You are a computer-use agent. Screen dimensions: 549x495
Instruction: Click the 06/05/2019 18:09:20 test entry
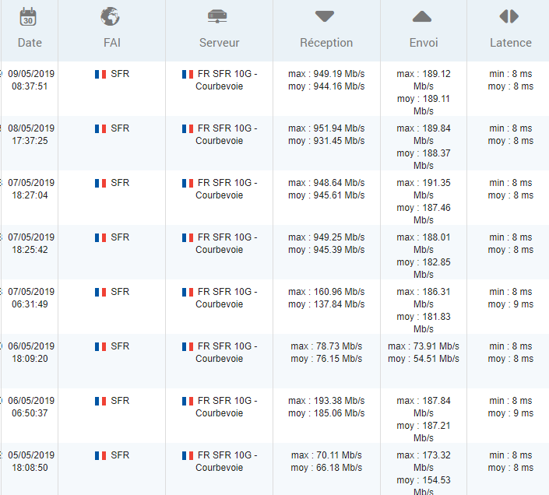[31, 353]
